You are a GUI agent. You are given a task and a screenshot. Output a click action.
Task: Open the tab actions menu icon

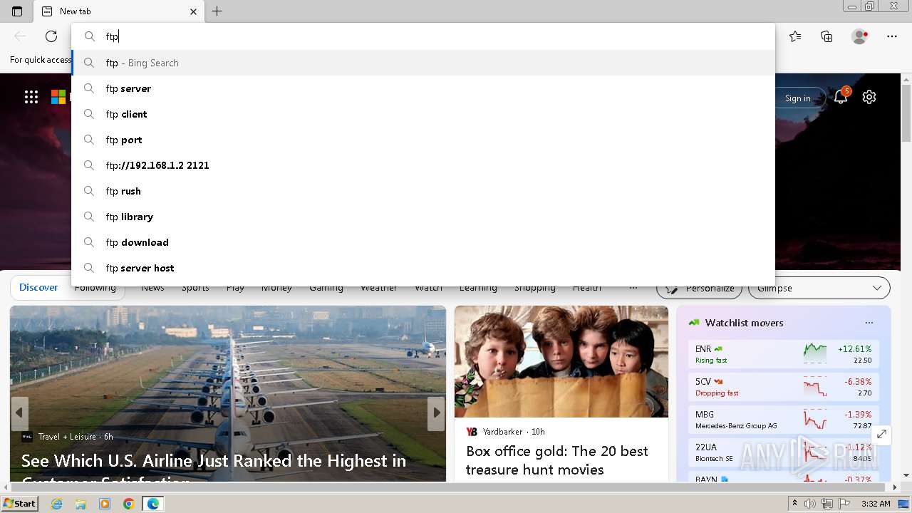17,11
